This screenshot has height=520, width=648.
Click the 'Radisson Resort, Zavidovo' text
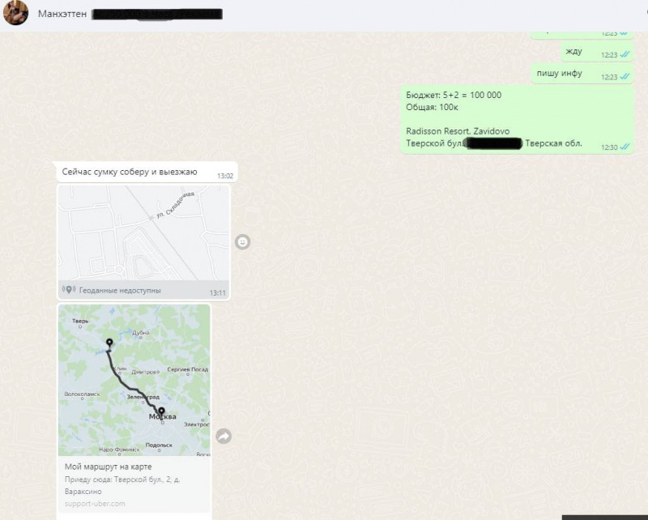pyautogui.click(x=458, y=131)
